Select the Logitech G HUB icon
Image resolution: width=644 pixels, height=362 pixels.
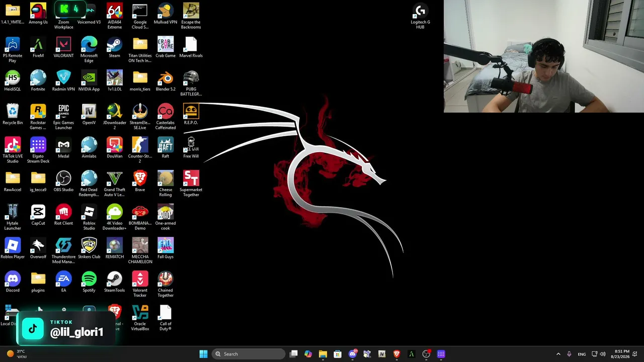point(420,16)
